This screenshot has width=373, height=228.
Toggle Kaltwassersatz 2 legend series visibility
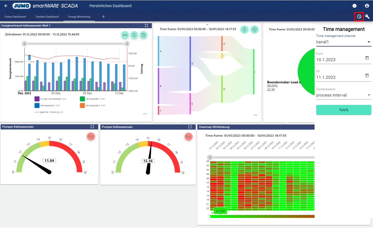37,105
